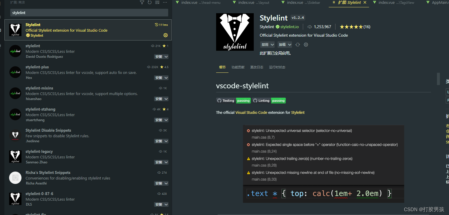Open install dropdown for stylelint-plus
449x215 pixels.
(x=166, y=78)
